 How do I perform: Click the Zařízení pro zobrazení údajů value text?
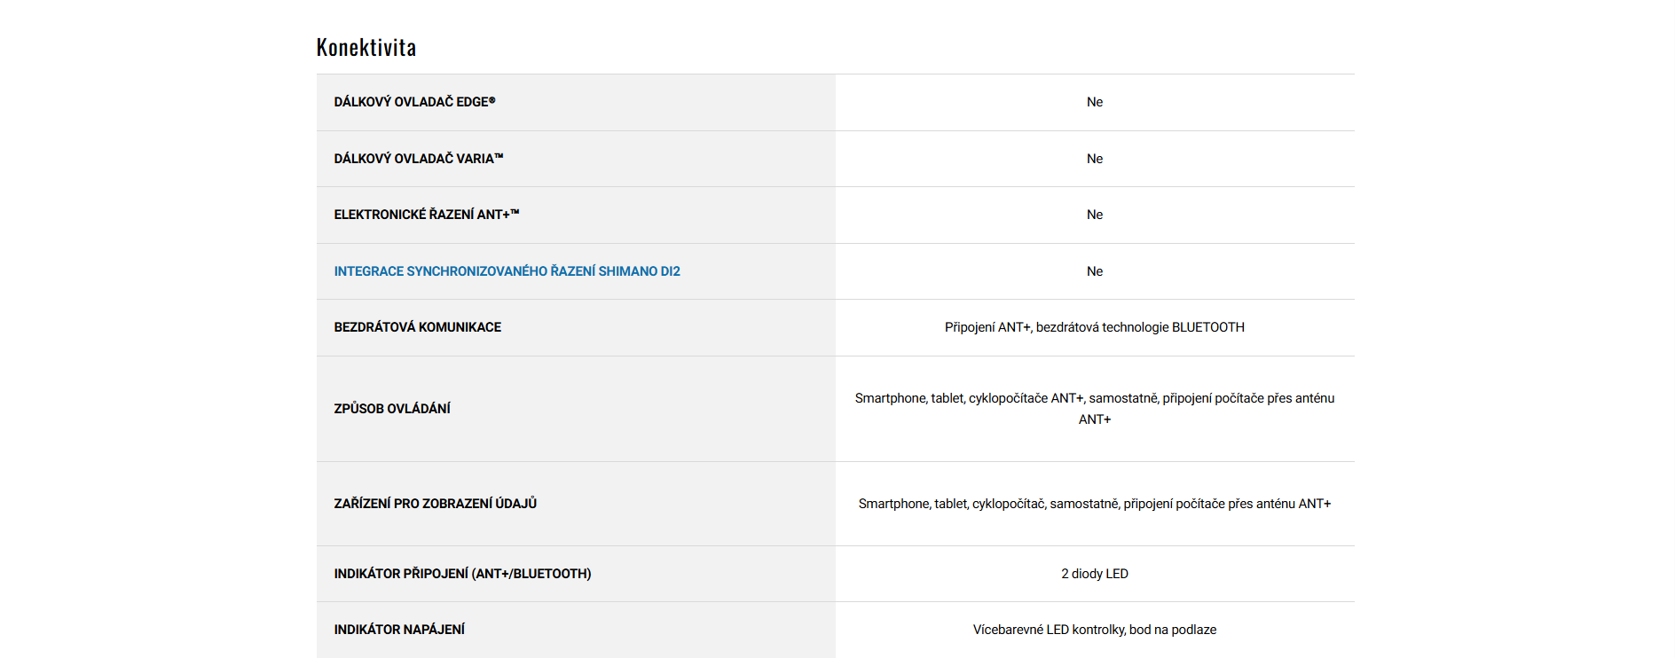tap(1094, 504)
